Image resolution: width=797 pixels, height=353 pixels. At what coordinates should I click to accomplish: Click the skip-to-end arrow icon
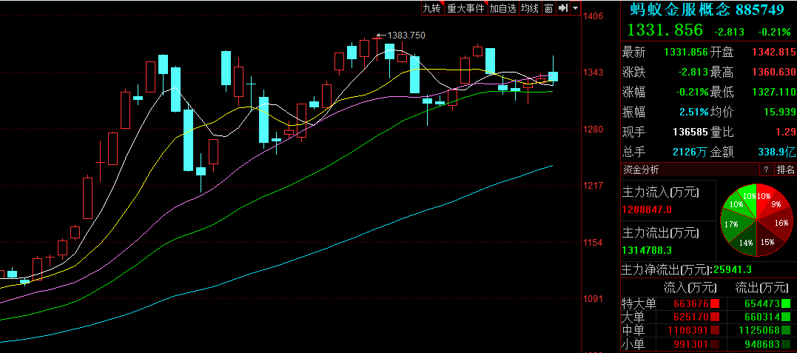[562, 8]
